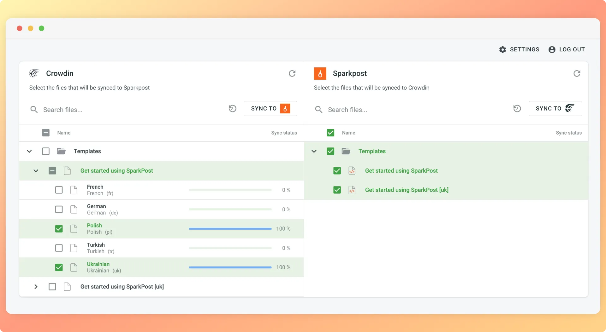Uncheck Sparkpost Get started using SparkPost [uk] checkbox
This screenshot has height=332, width=606.
coord(337,190)
